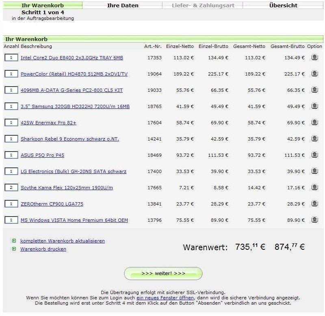Image resolution: width=325 pixels, height=316 pixels.
Task: Focus quantity field for A-DATA RAM kit
Action: pyautogui.click(x=11, y=90)
